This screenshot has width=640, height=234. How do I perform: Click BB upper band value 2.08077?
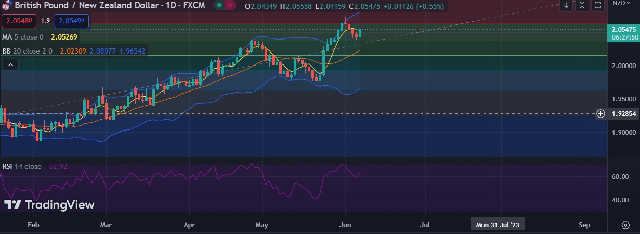click(x=103, y=51)
